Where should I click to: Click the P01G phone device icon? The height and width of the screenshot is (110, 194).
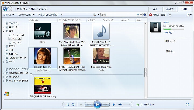pyautogui.click(x=156, y=27)
